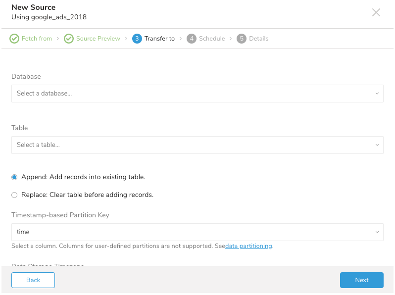Click the blue step 3 circle icon
Image resolution: width=395 pixels, height=295 pixels.
(x=137, y=39)
